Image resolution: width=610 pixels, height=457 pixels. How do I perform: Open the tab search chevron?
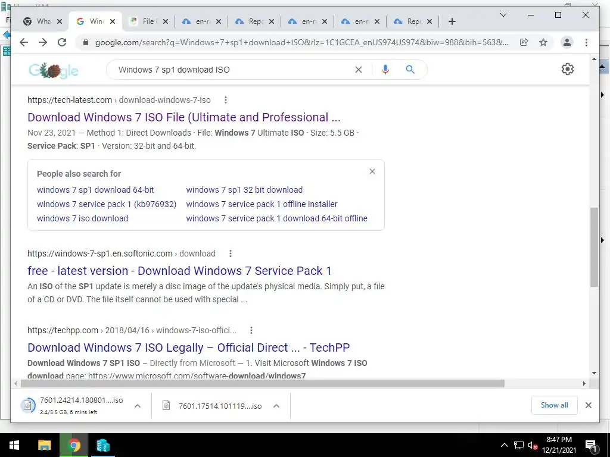click(503, 15)
